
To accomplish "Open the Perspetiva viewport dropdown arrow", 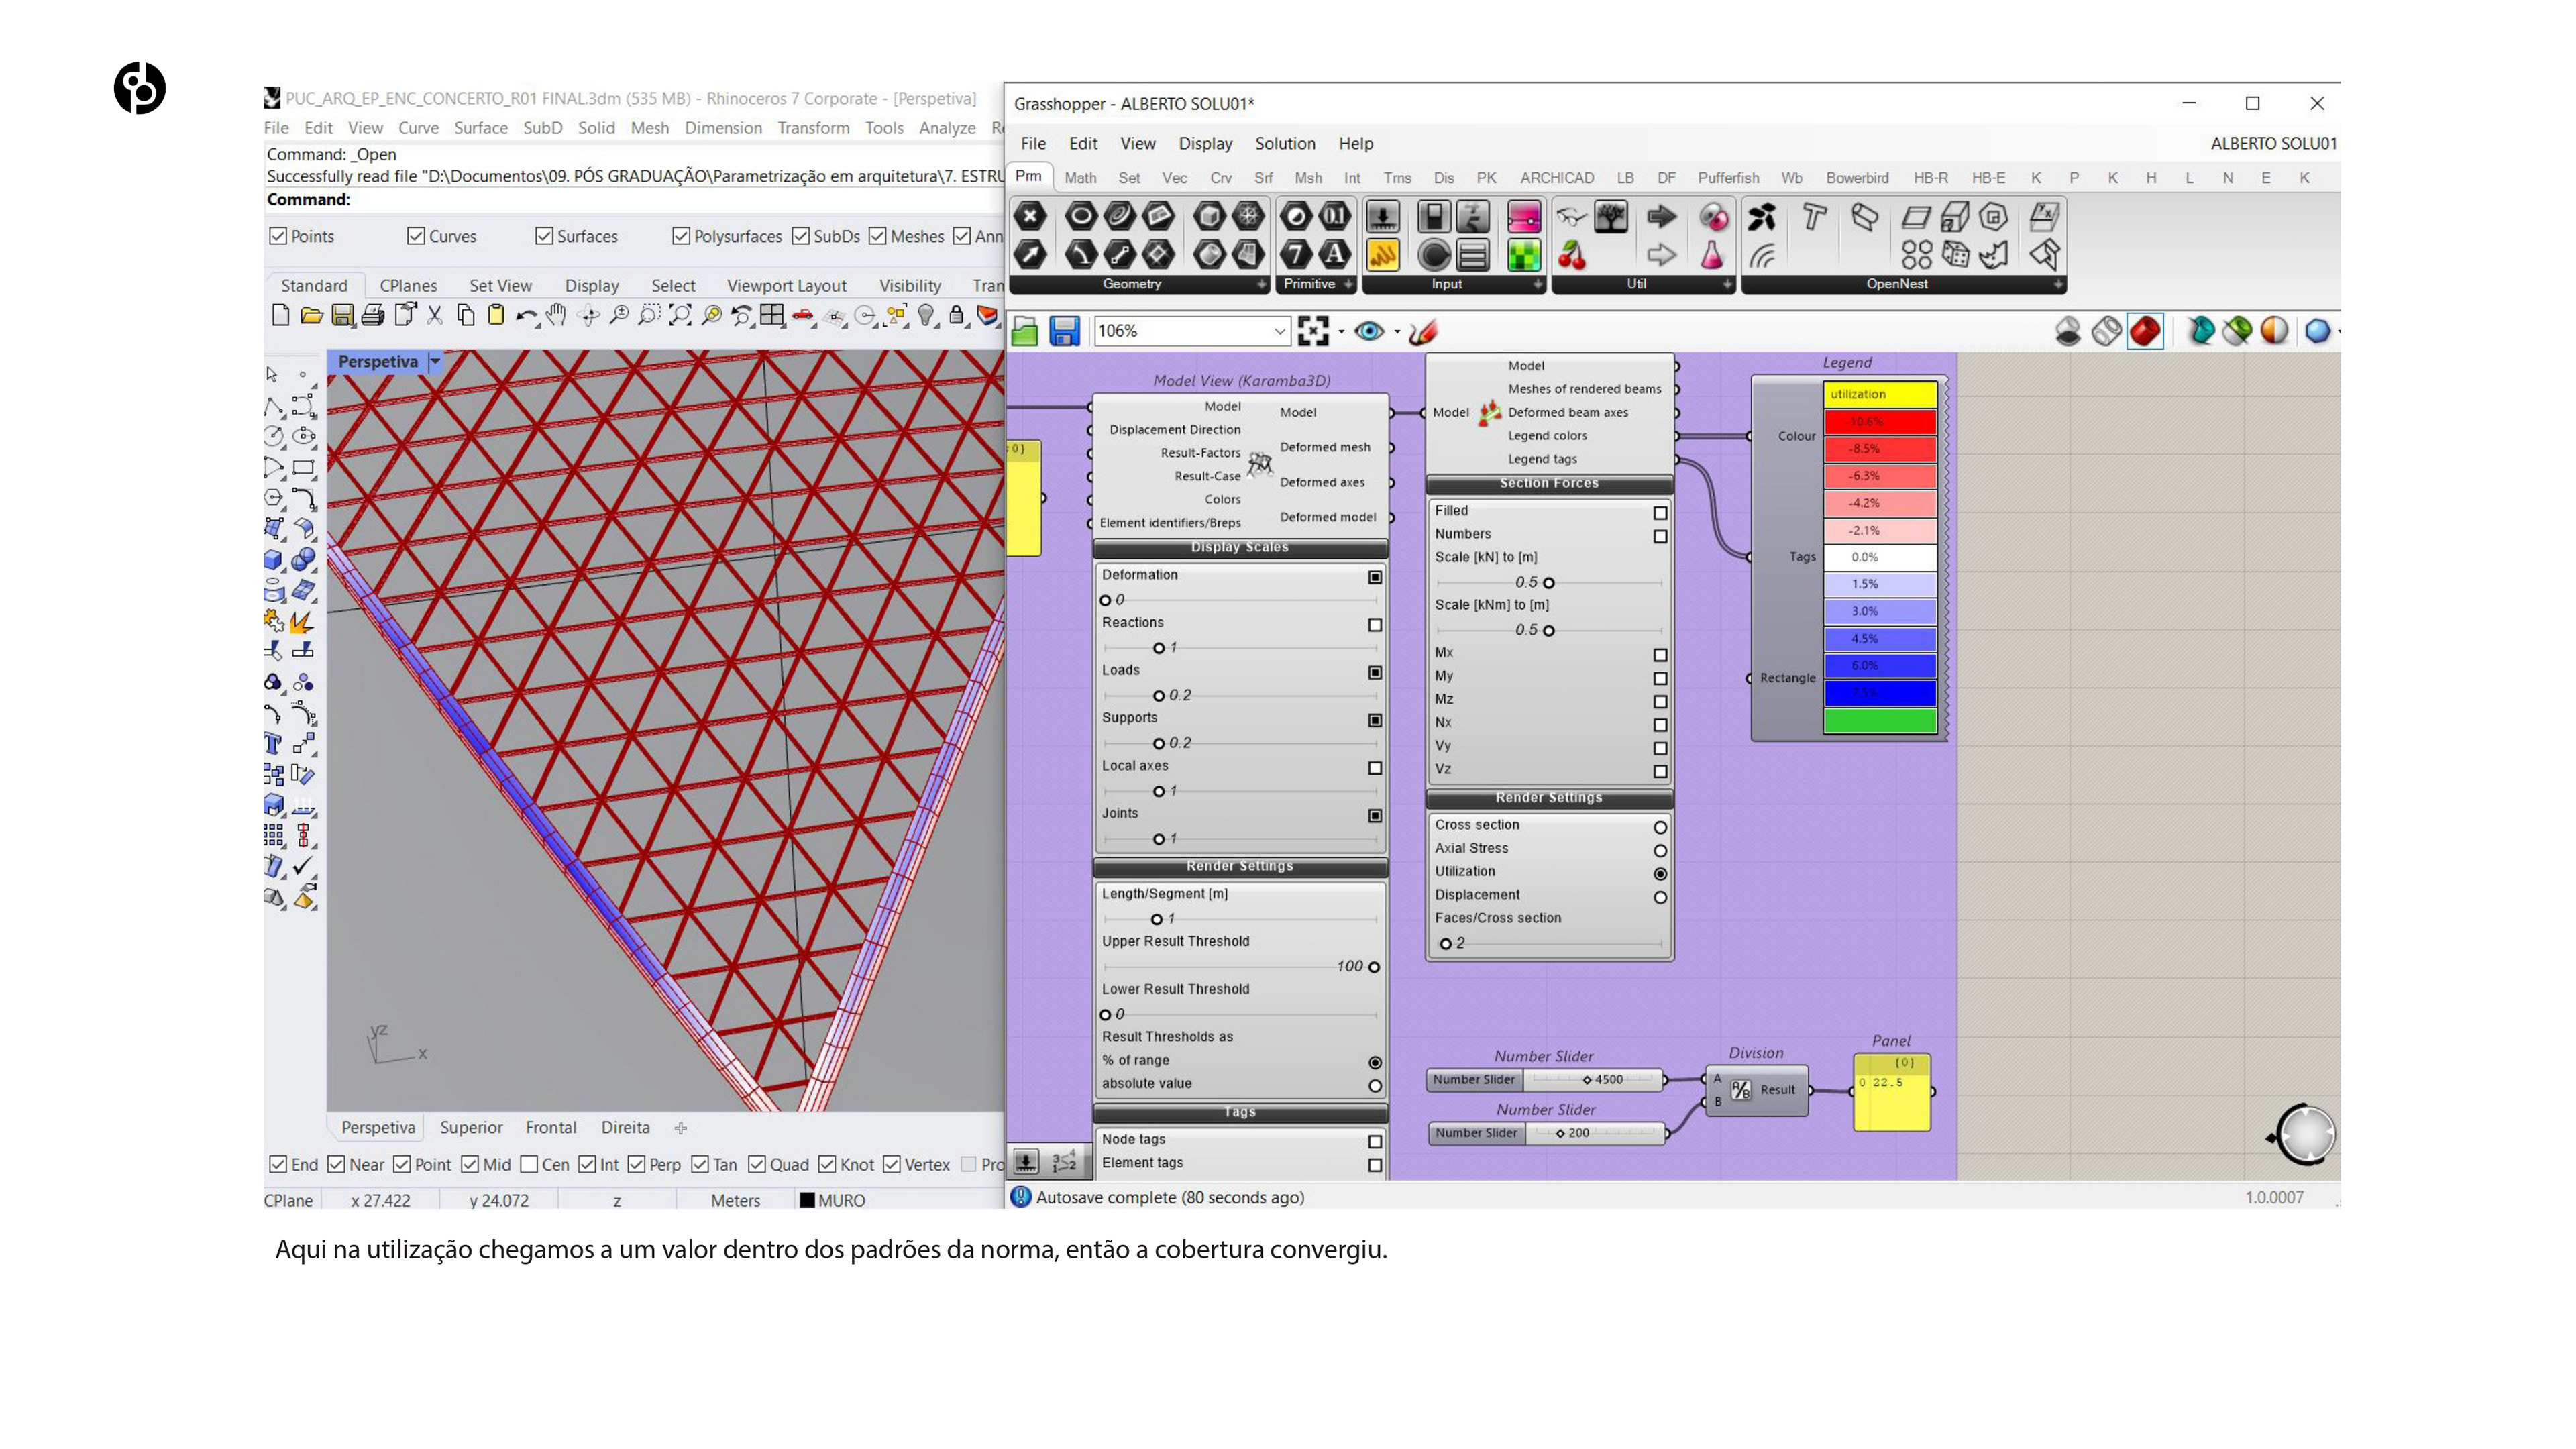I will [x=435, y=361].
